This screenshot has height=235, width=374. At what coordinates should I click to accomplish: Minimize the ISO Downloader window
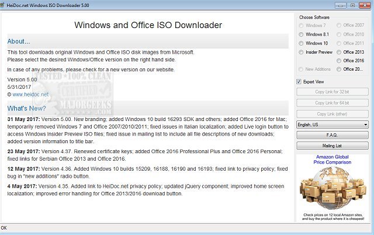click(x=340, y=5)
